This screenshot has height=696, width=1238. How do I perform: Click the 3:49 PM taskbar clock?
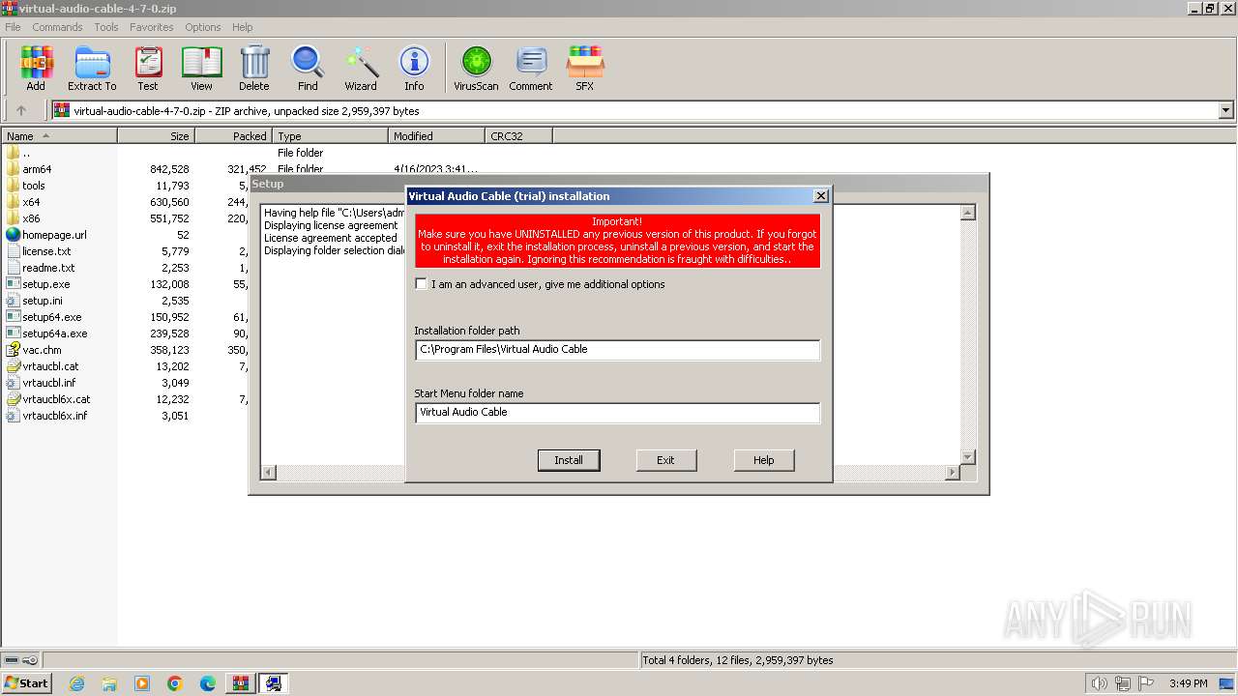tap(1188, 683)
